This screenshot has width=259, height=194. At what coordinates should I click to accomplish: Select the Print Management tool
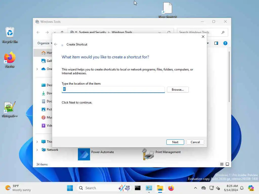[x=161, y=154]
